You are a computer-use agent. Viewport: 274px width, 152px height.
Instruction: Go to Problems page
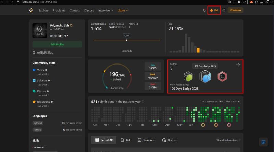(59, 10)
